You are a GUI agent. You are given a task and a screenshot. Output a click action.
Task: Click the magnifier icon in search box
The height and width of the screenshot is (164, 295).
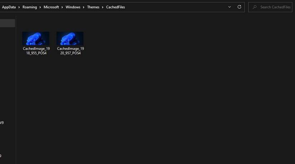[255, 7]
